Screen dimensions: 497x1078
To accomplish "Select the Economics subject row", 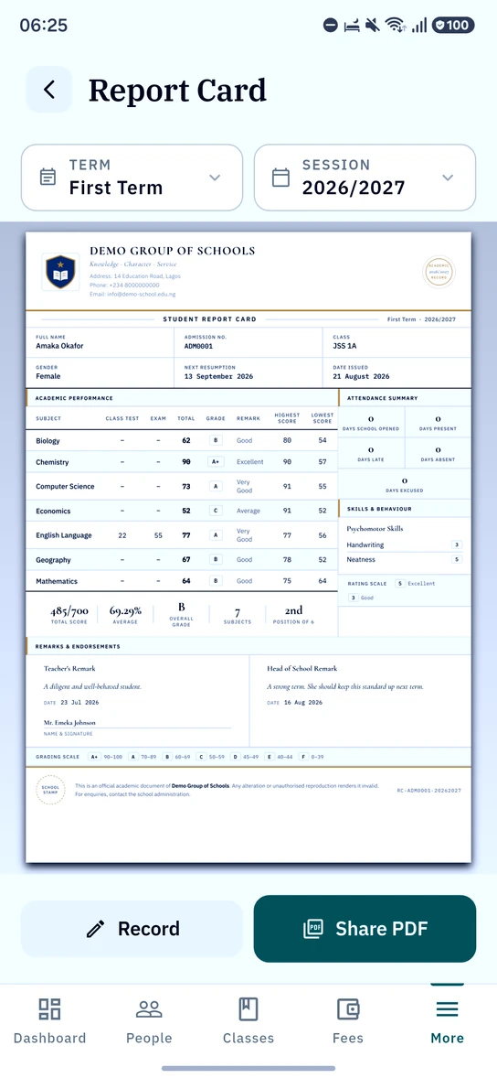I will [x=182, y=511].
